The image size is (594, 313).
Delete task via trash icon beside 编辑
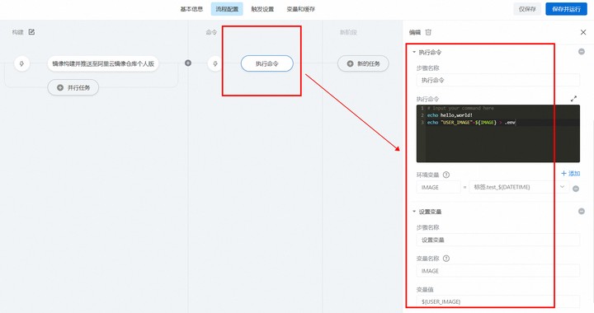pos(428,32)
